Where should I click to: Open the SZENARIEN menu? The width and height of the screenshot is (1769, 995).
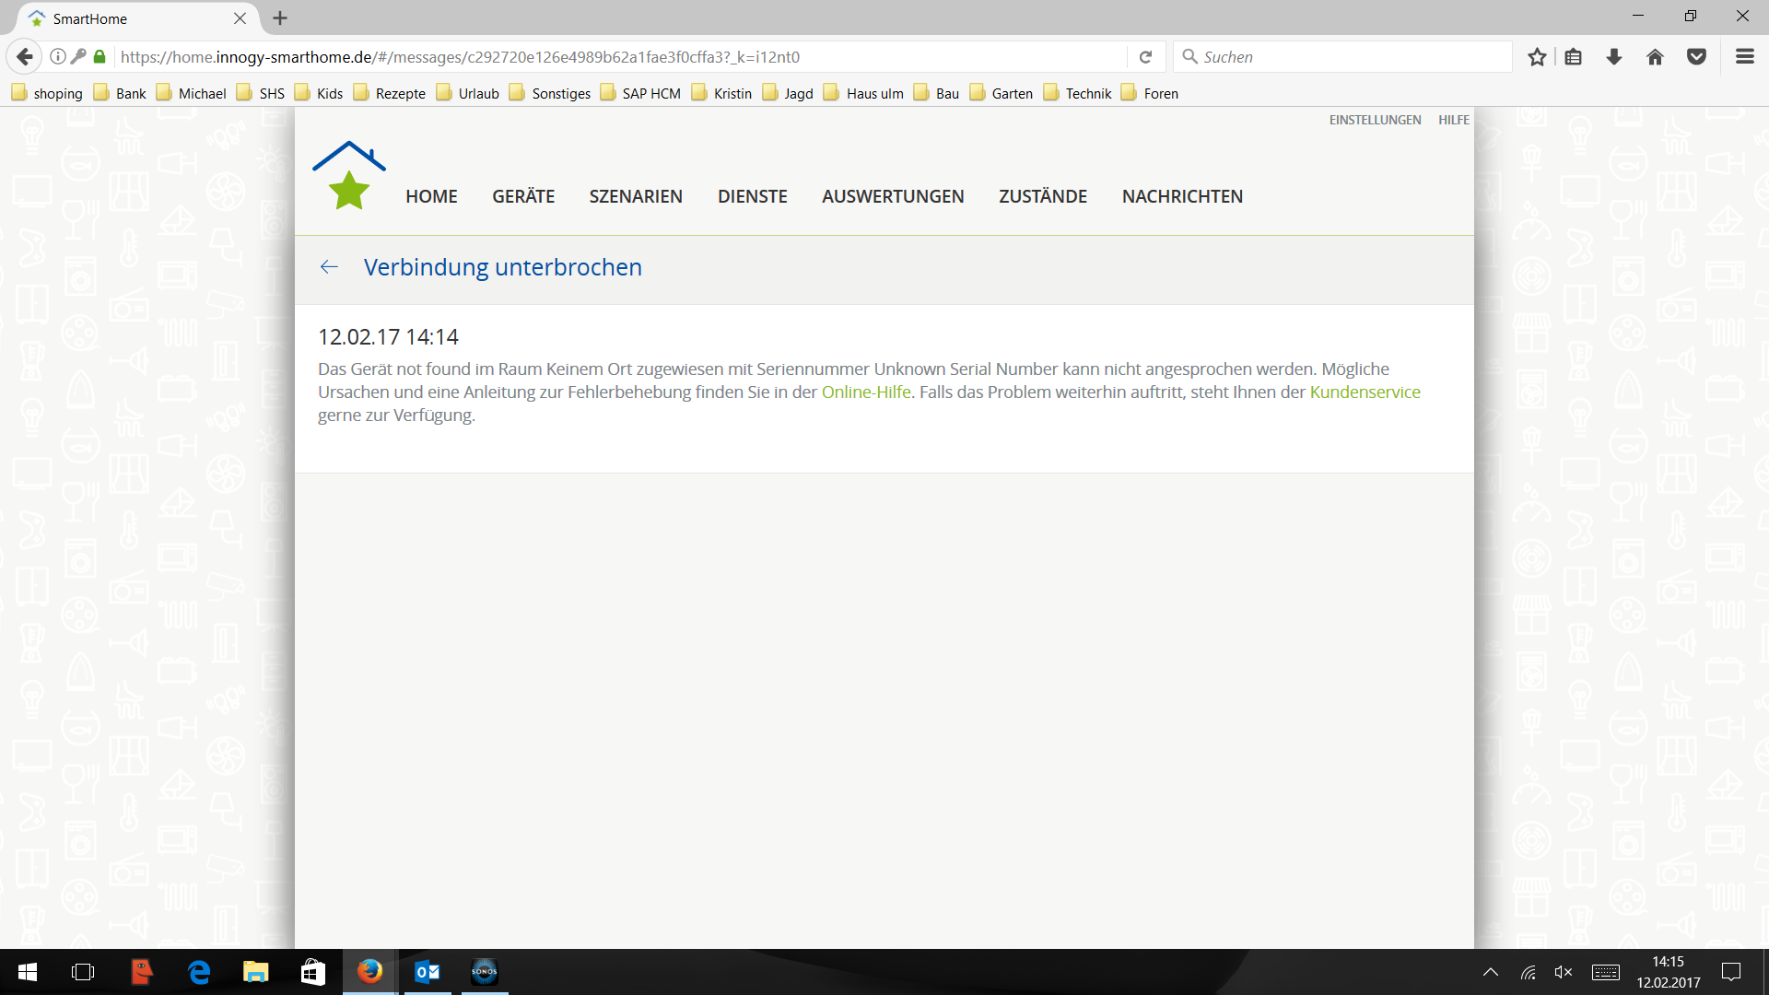coord(636,196)
